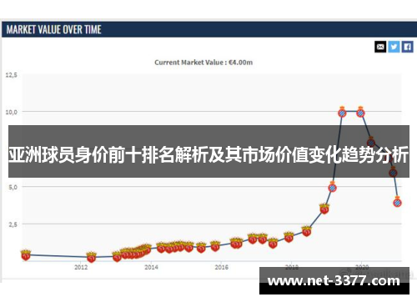Select the 3.5 value data point before 5.0
The width and height of the screenshot is (417, 302).
coord(324,209)
